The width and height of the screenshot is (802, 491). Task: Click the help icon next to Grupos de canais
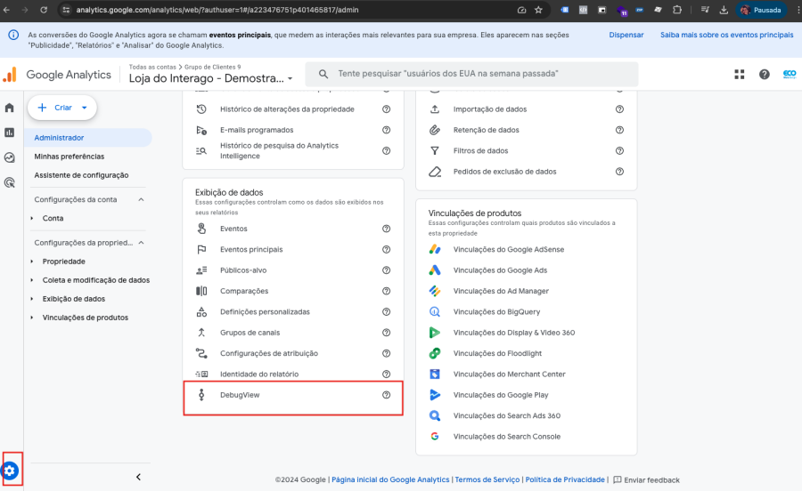(386, 333)
